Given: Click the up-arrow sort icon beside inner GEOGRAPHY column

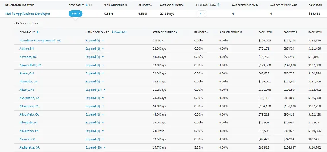Looking at the screenshot, I should click(x=38, y=32).
